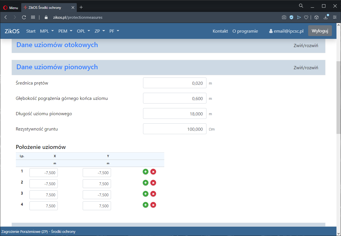Click green plus icon in row 3

pyautogui.click(x=146, y=194)
